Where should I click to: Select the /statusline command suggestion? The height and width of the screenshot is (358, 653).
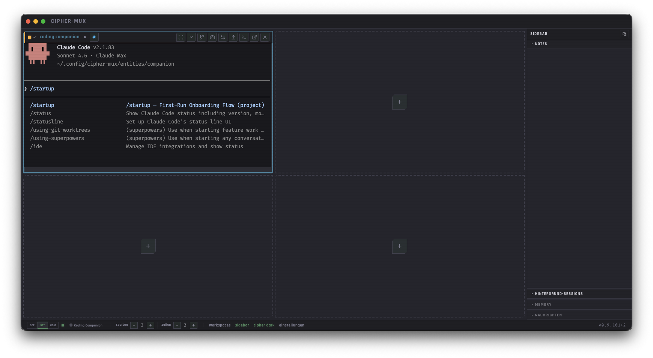pyautogui.click(x=147, y=122)
